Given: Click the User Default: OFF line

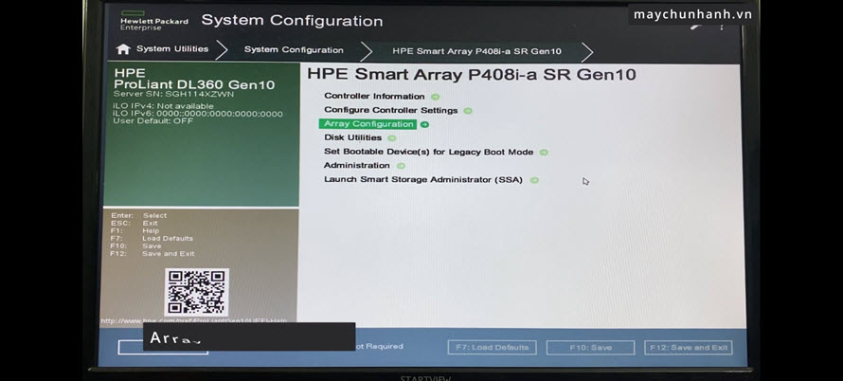Looking at the screenshot, I should click(152, 121).
